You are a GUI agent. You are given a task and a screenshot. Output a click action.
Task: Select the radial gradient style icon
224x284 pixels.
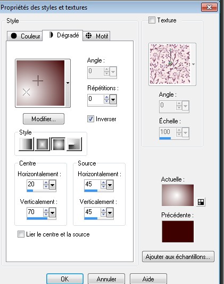click(x=74, y=144)
